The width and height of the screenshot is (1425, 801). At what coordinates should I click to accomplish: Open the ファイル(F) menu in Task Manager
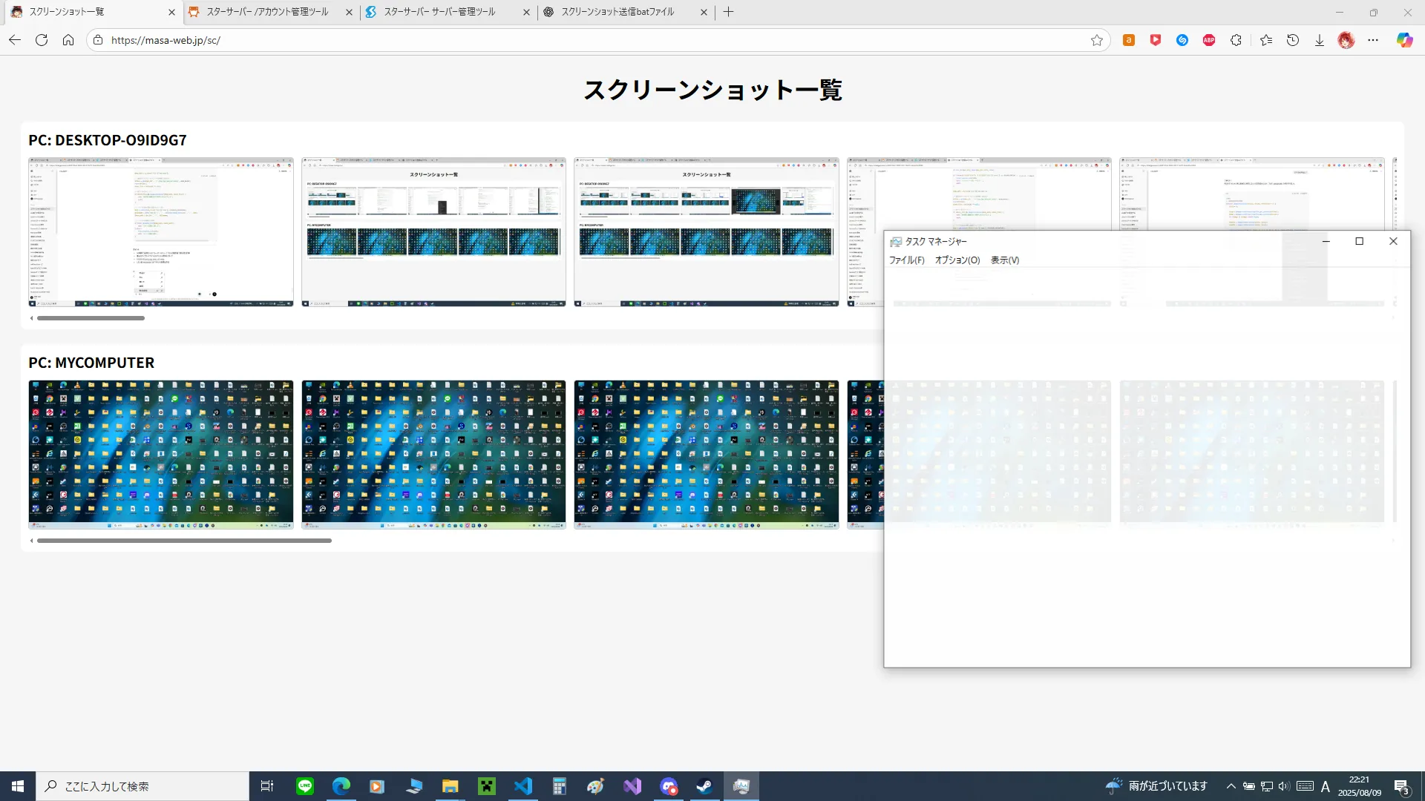(x=906, y=260)
